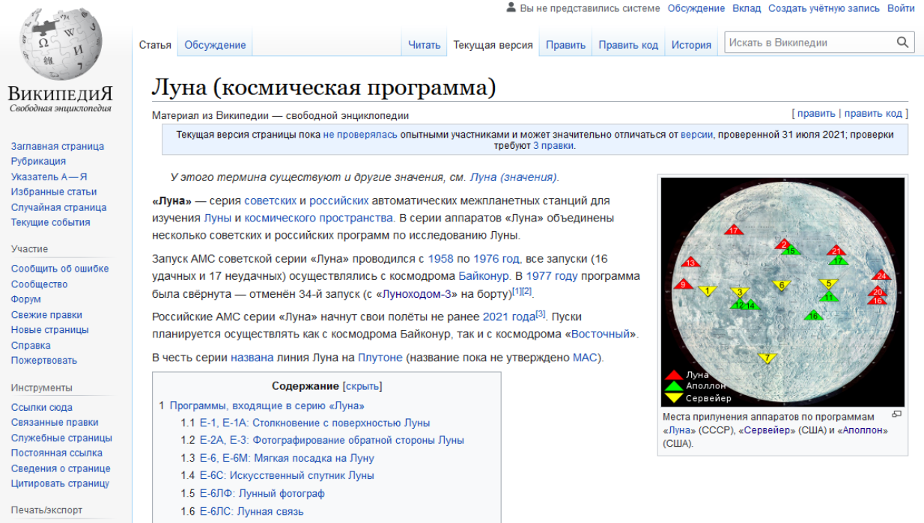Image resolution: width=924 pixels, height=523 pixels.
Task: Open the История tab
Action: tap(691, 45)
